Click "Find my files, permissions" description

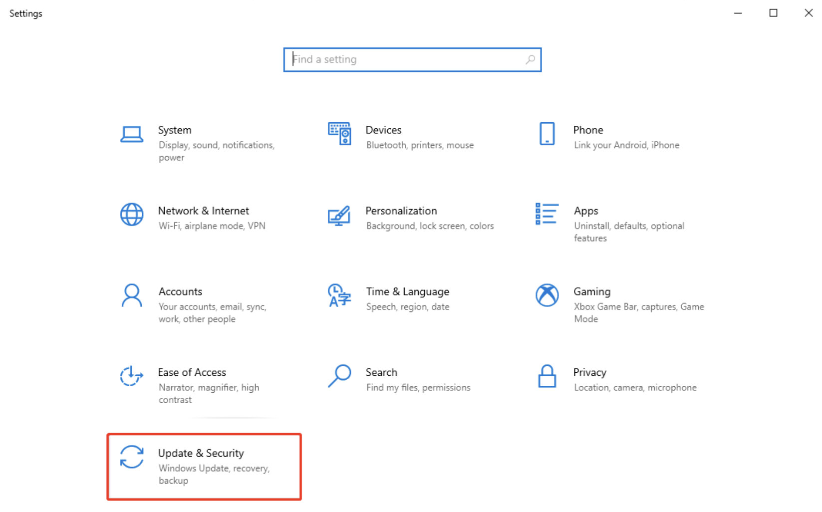pyautogui.click(x=418, y=388)
